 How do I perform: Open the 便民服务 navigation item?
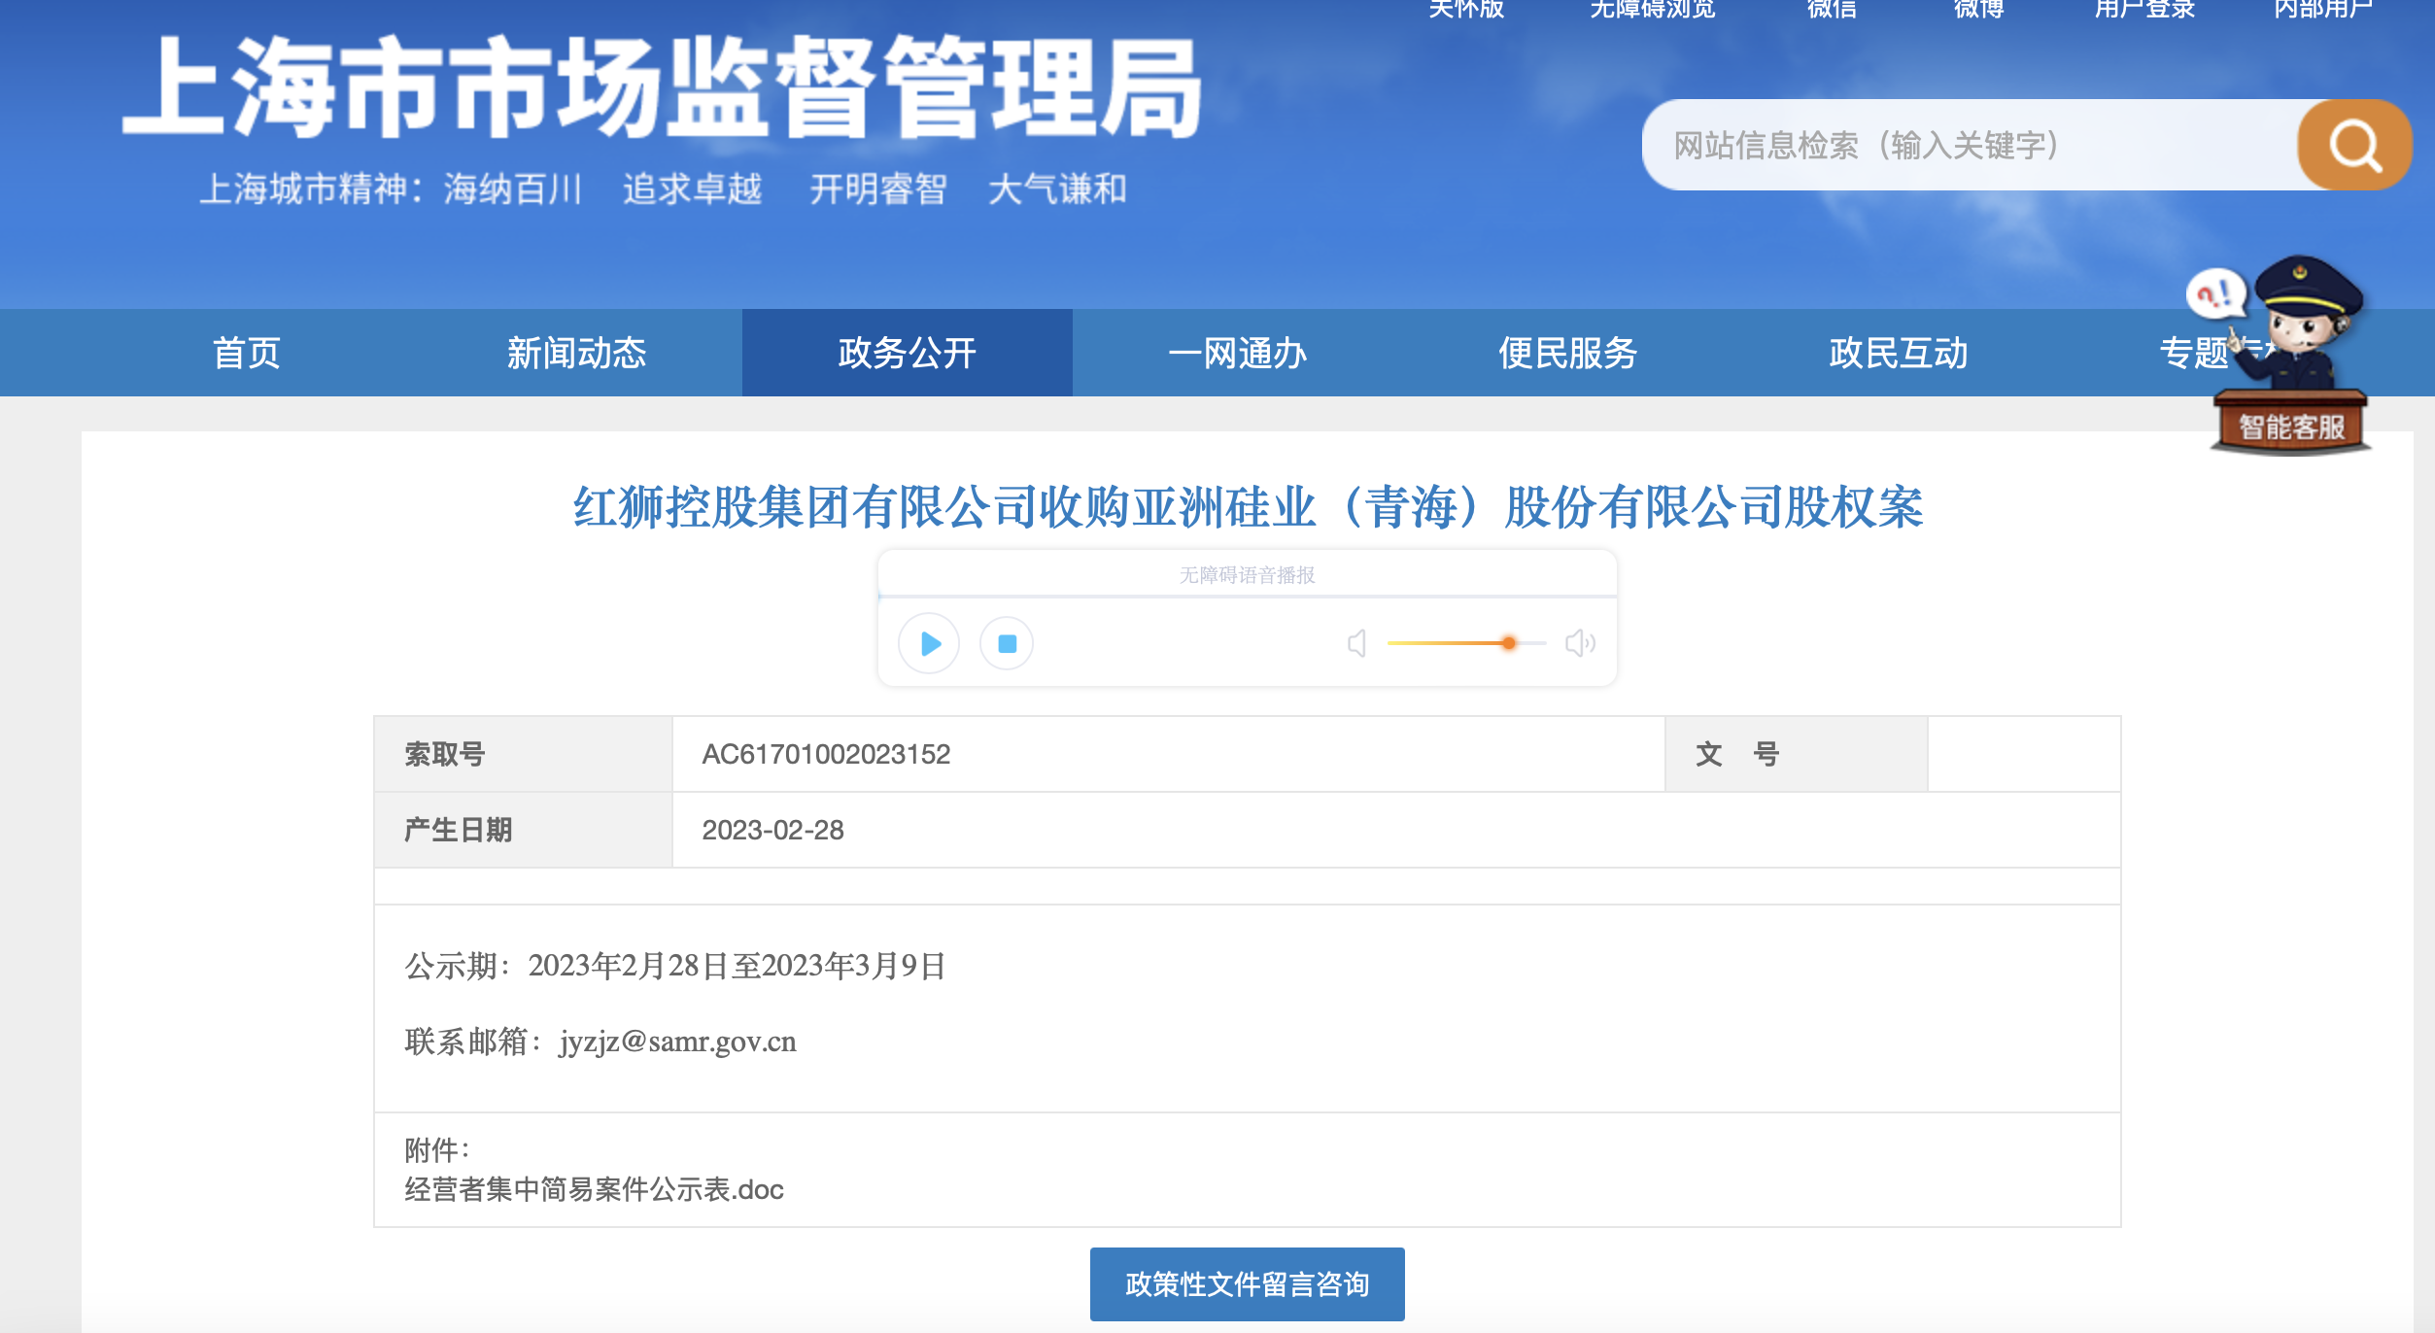(1567, 353)
